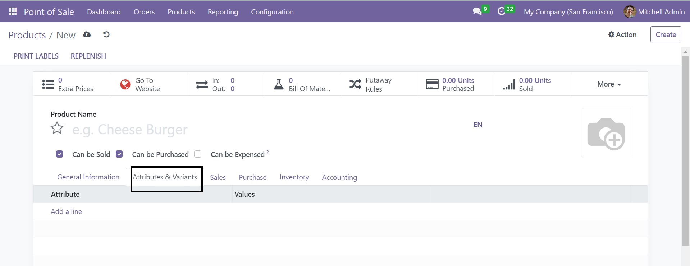Screen dimensions: 690x266
Task: Switch to the Inventory tab
Action: coord(294,177)
